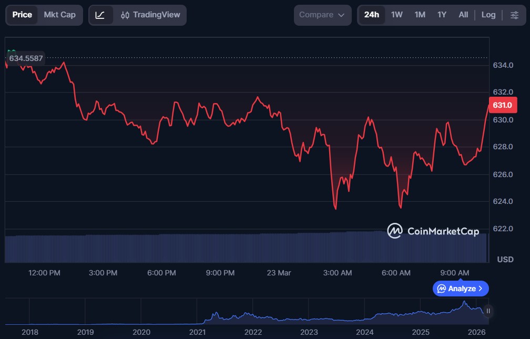Click the chat icon inside Analyze button
The width and height of the screenshot is (530, 339).
click(442, 289)
